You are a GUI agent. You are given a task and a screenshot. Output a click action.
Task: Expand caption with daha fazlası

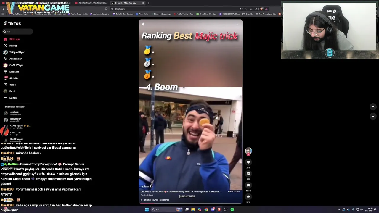tap(234, 191)
